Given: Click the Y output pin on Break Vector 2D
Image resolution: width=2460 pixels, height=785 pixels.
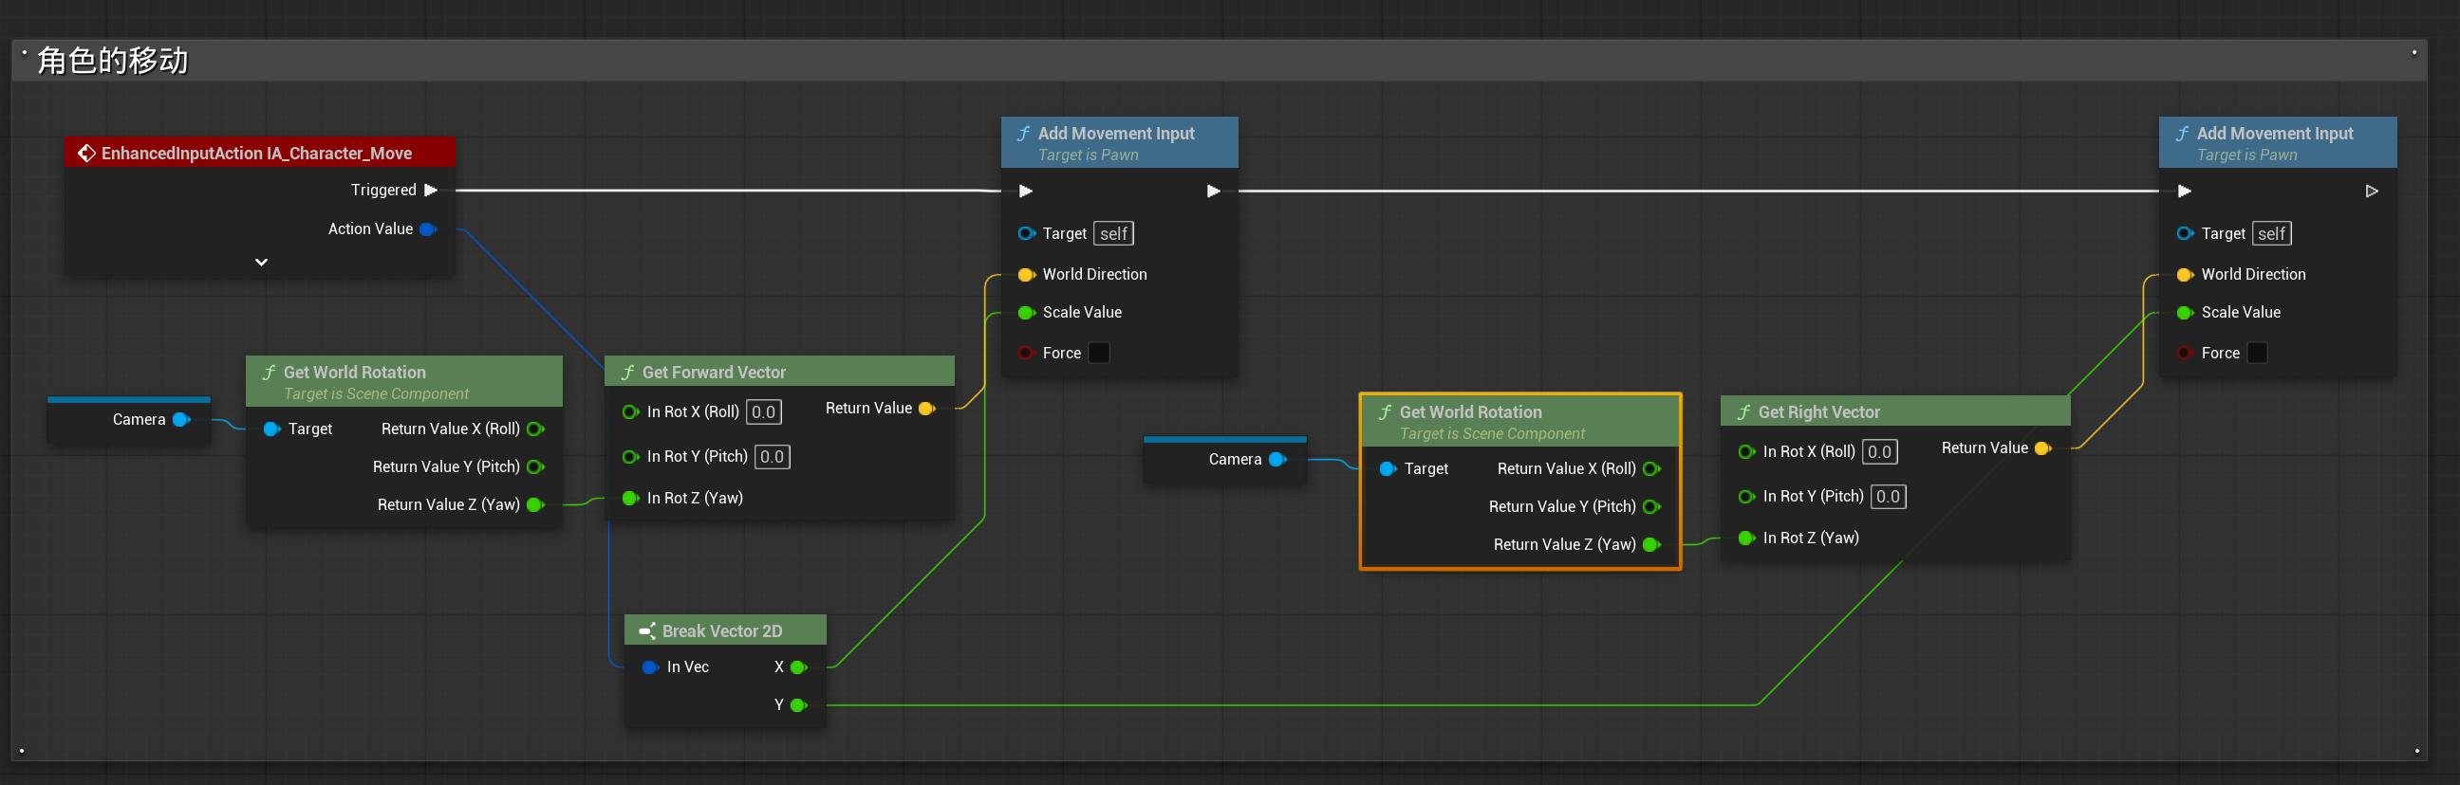Looking at the screenshot, I should 799,704.
